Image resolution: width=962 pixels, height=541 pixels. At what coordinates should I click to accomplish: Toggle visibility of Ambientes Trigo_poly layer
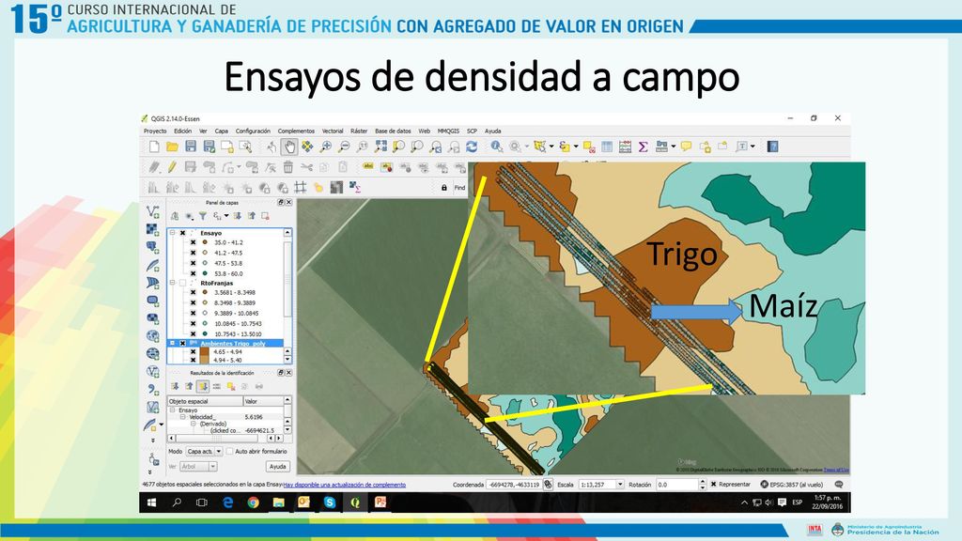pyautogui.click(x=183, y=344)
